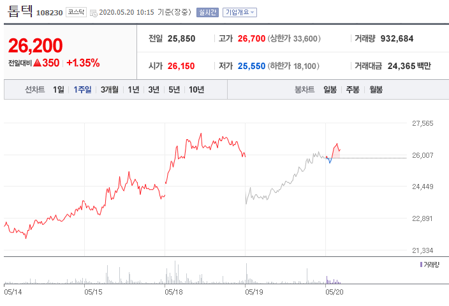Click the calendar icon beside the date
Image resolution: width=449 pixels, height=306 pixels.
coord(93,13)
